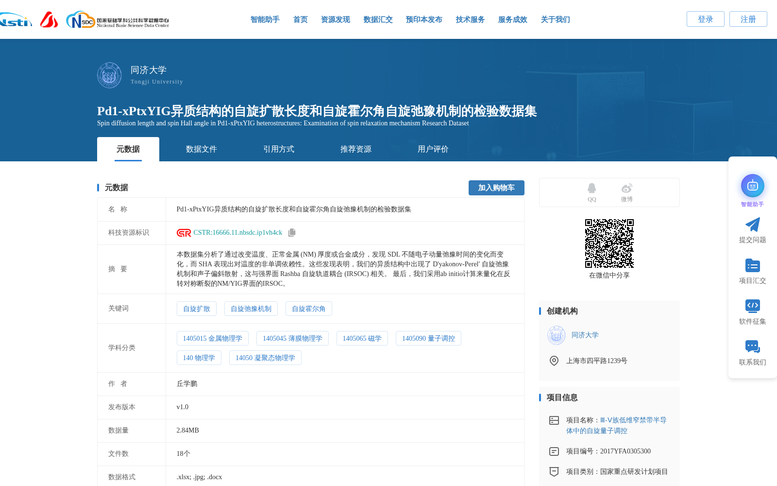The image size is (777, 486).
Task: Open 资源发现 menu item
Action: [336, 19]
